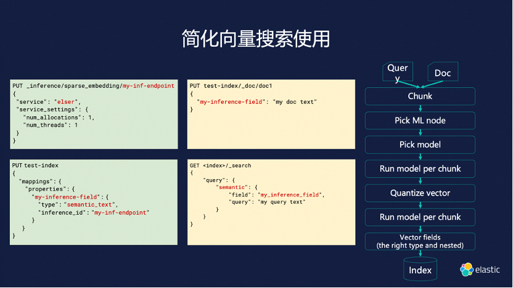513x288 pixels.
Task: Click the Vector fields step box
Action: (x=420, y=241)
